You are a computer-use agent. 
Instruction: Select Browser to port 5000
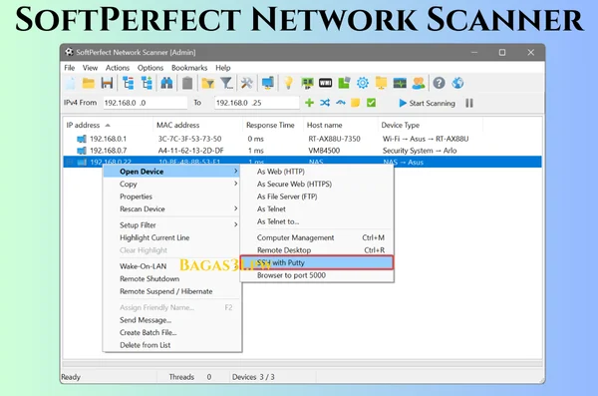(x=317, y=275)
